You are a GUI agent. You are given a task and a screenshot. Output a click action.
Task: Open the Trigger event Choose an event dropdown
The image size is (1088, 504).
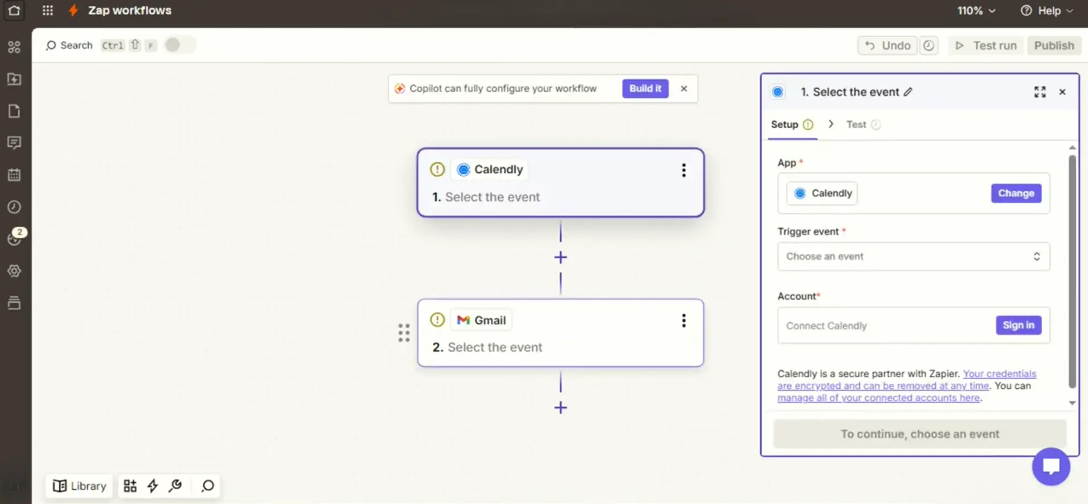[x=913, y=257]
